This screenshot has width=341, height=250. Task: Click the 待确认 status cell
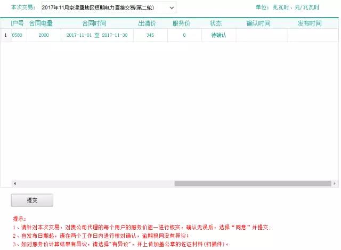click(218, 35)
